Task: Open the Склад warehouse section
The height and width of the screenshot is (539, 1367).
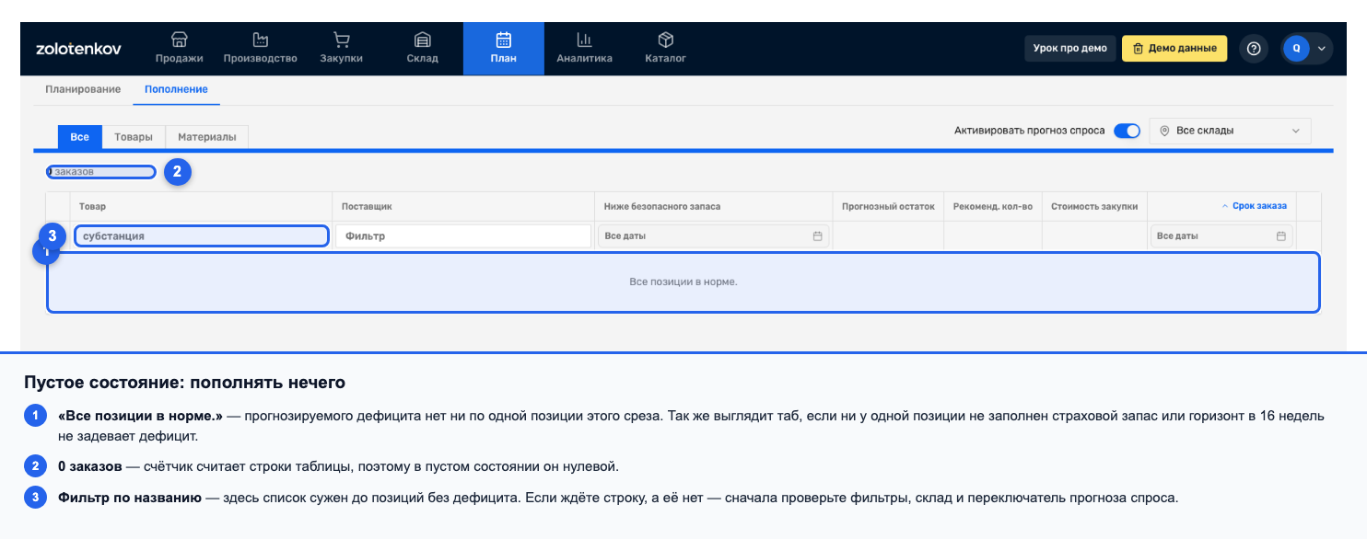Action: pos(422,49)
